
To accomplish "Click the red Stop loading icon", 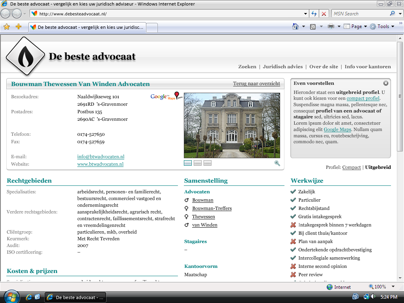I will 324,14.
